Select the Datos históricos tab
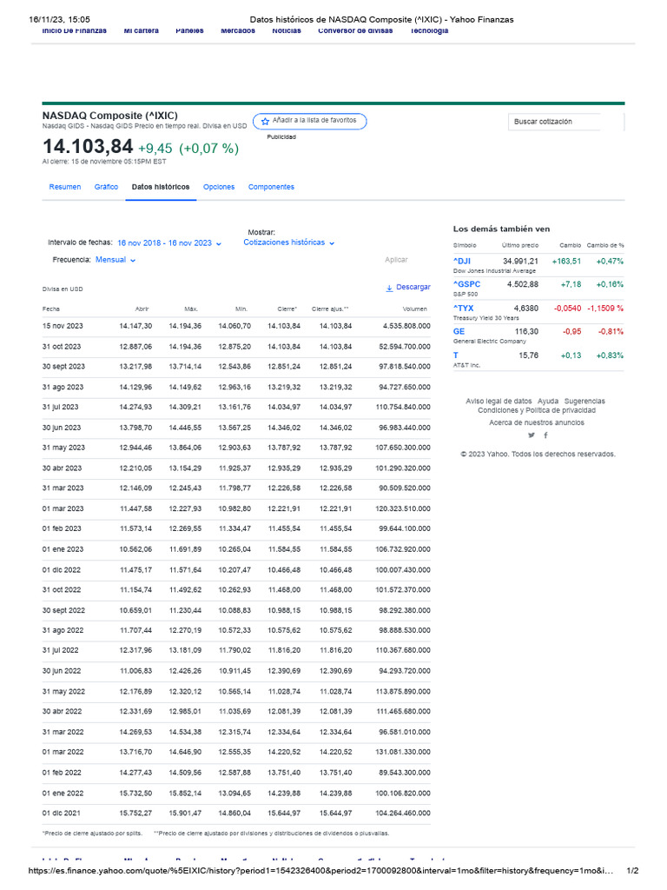The height and width of the screenshot is (890, 667). (161, 187)
